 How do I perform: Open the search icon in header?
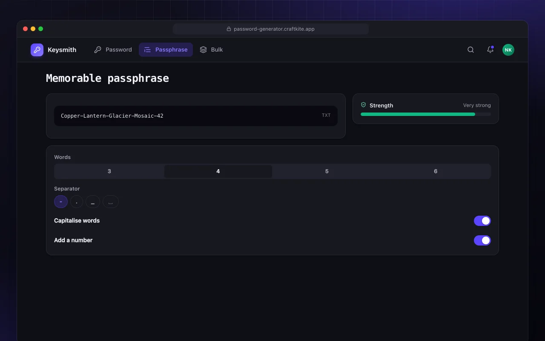point(470,50)
